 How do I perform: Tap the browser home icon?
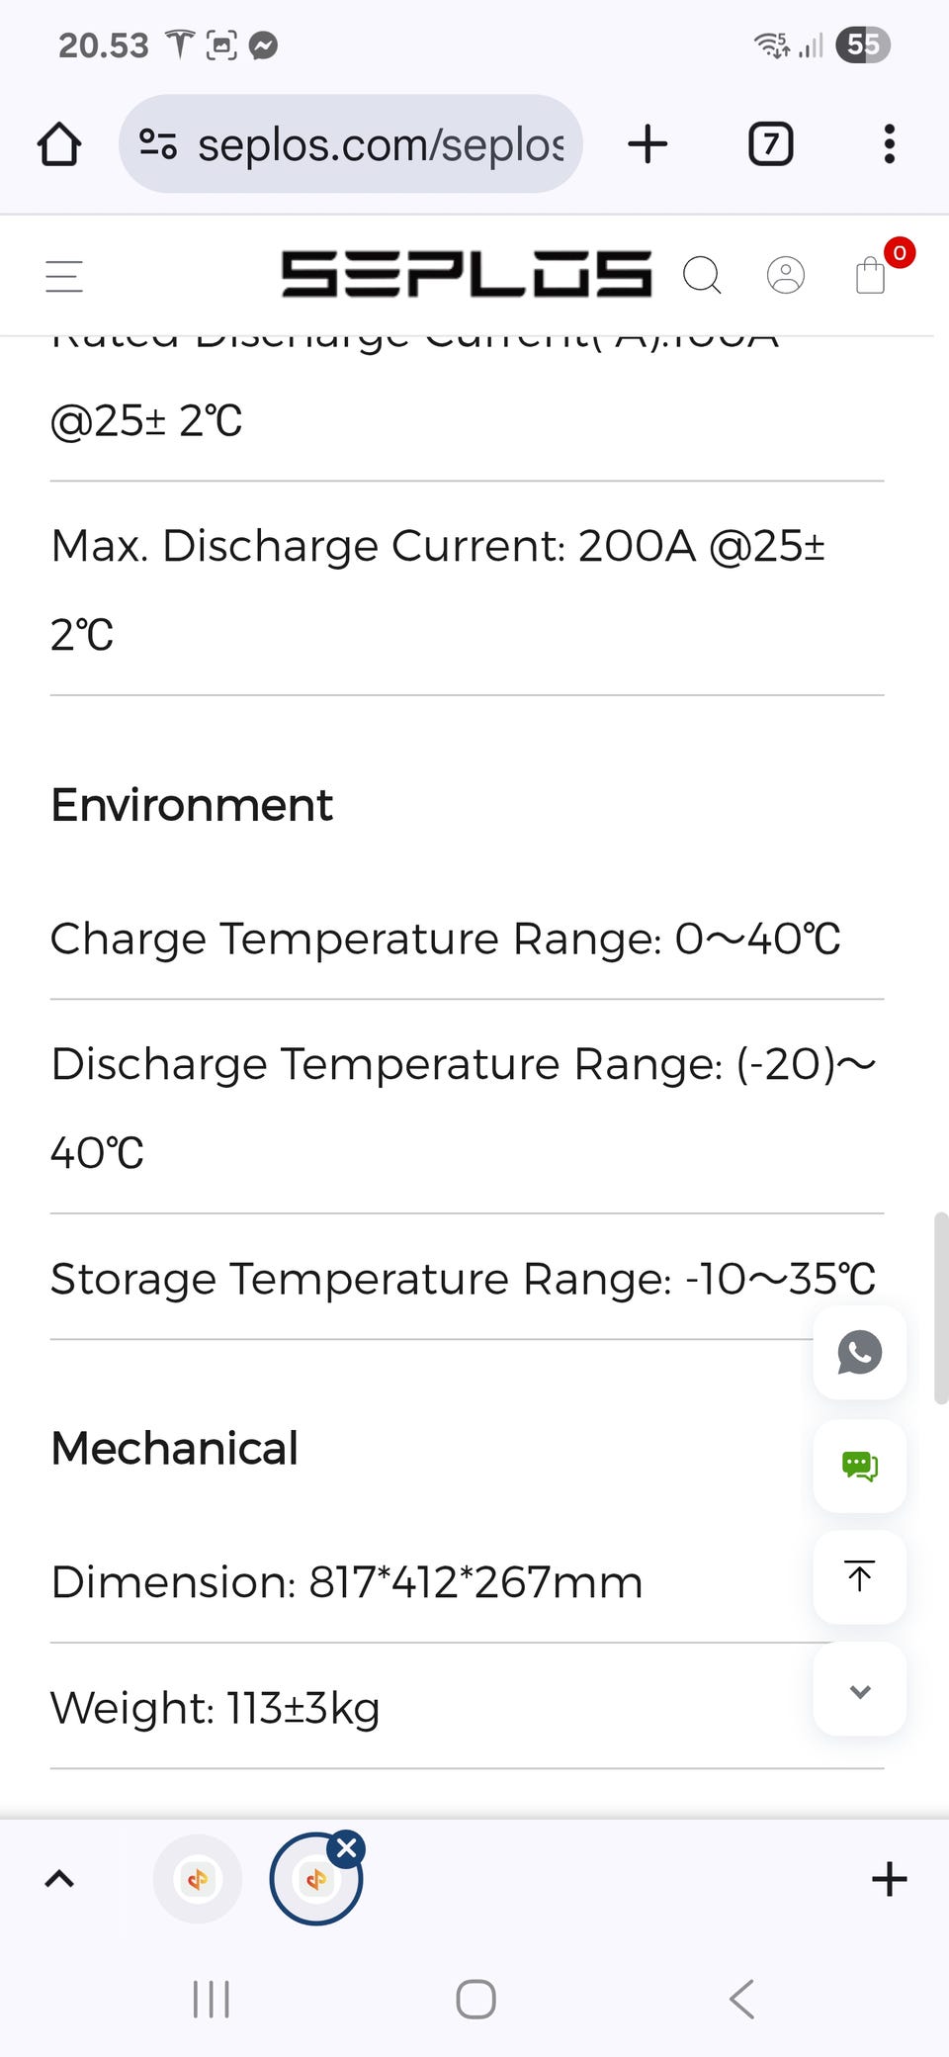(x=59, y=144)
